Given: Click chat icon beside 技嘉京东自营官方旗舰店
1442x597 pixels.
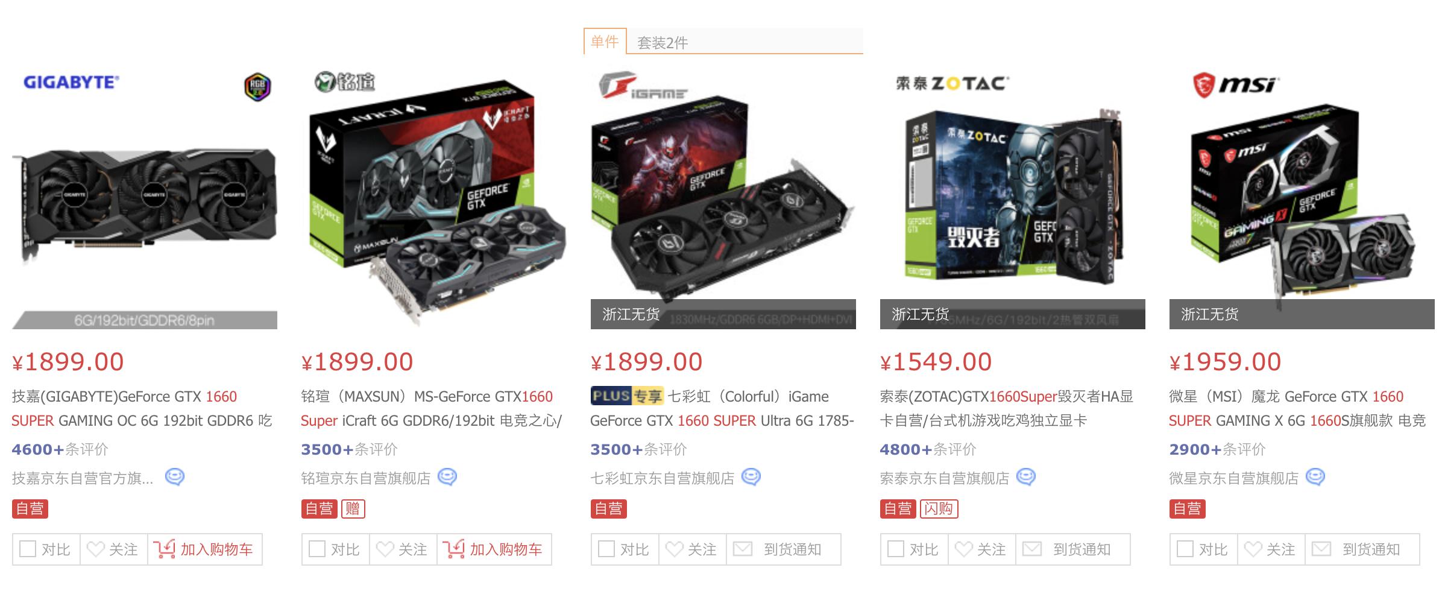Looking at the screenshot, I should click(175, 477).
